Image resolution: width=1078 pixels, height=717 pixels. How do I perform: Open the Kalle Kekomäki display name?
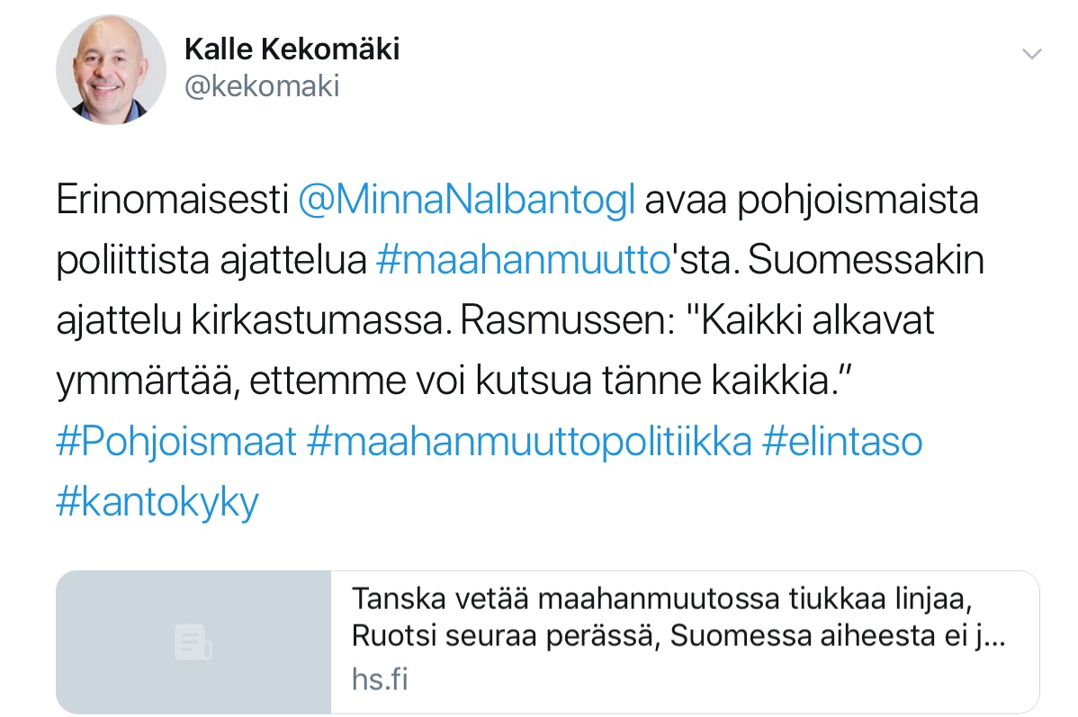click(292, 49)
